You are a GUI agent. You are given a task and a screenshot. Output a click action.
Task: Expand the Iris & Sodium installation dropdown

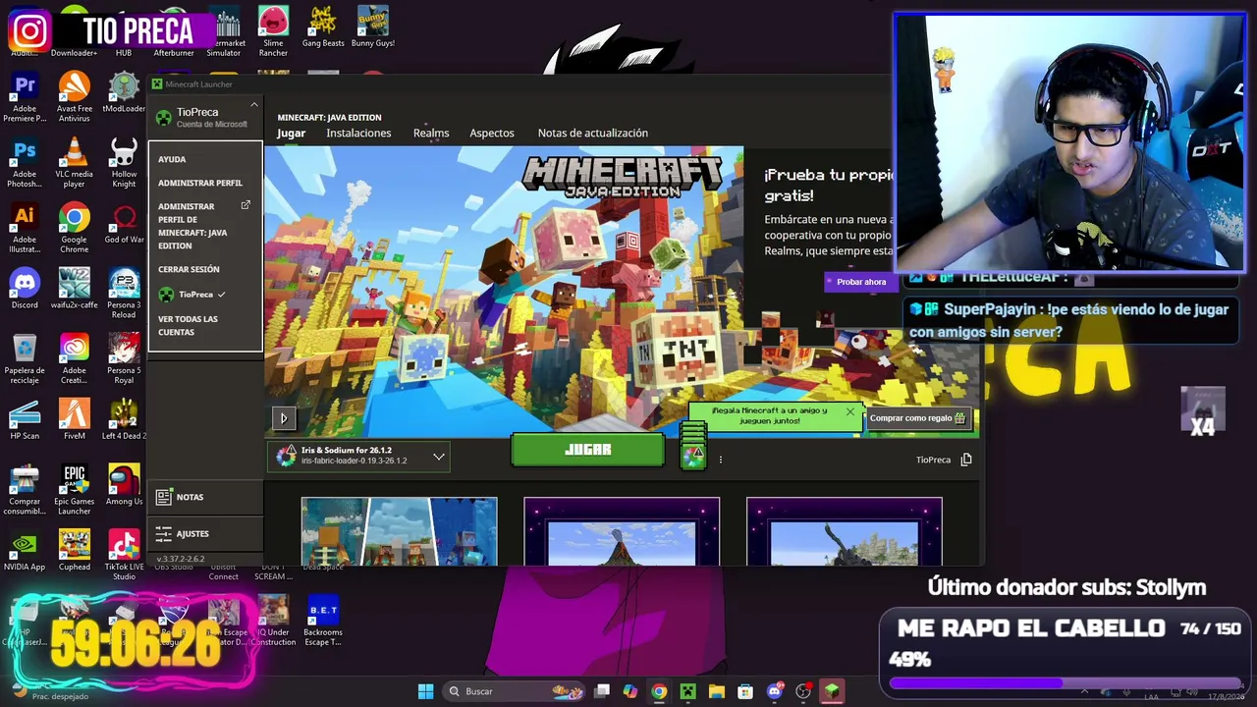pyautogui.click(x=358, y=456)
